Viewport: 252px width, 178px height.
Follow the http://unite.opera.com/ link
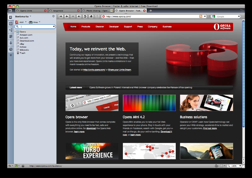pyautogui.click(x=94, y=70)
